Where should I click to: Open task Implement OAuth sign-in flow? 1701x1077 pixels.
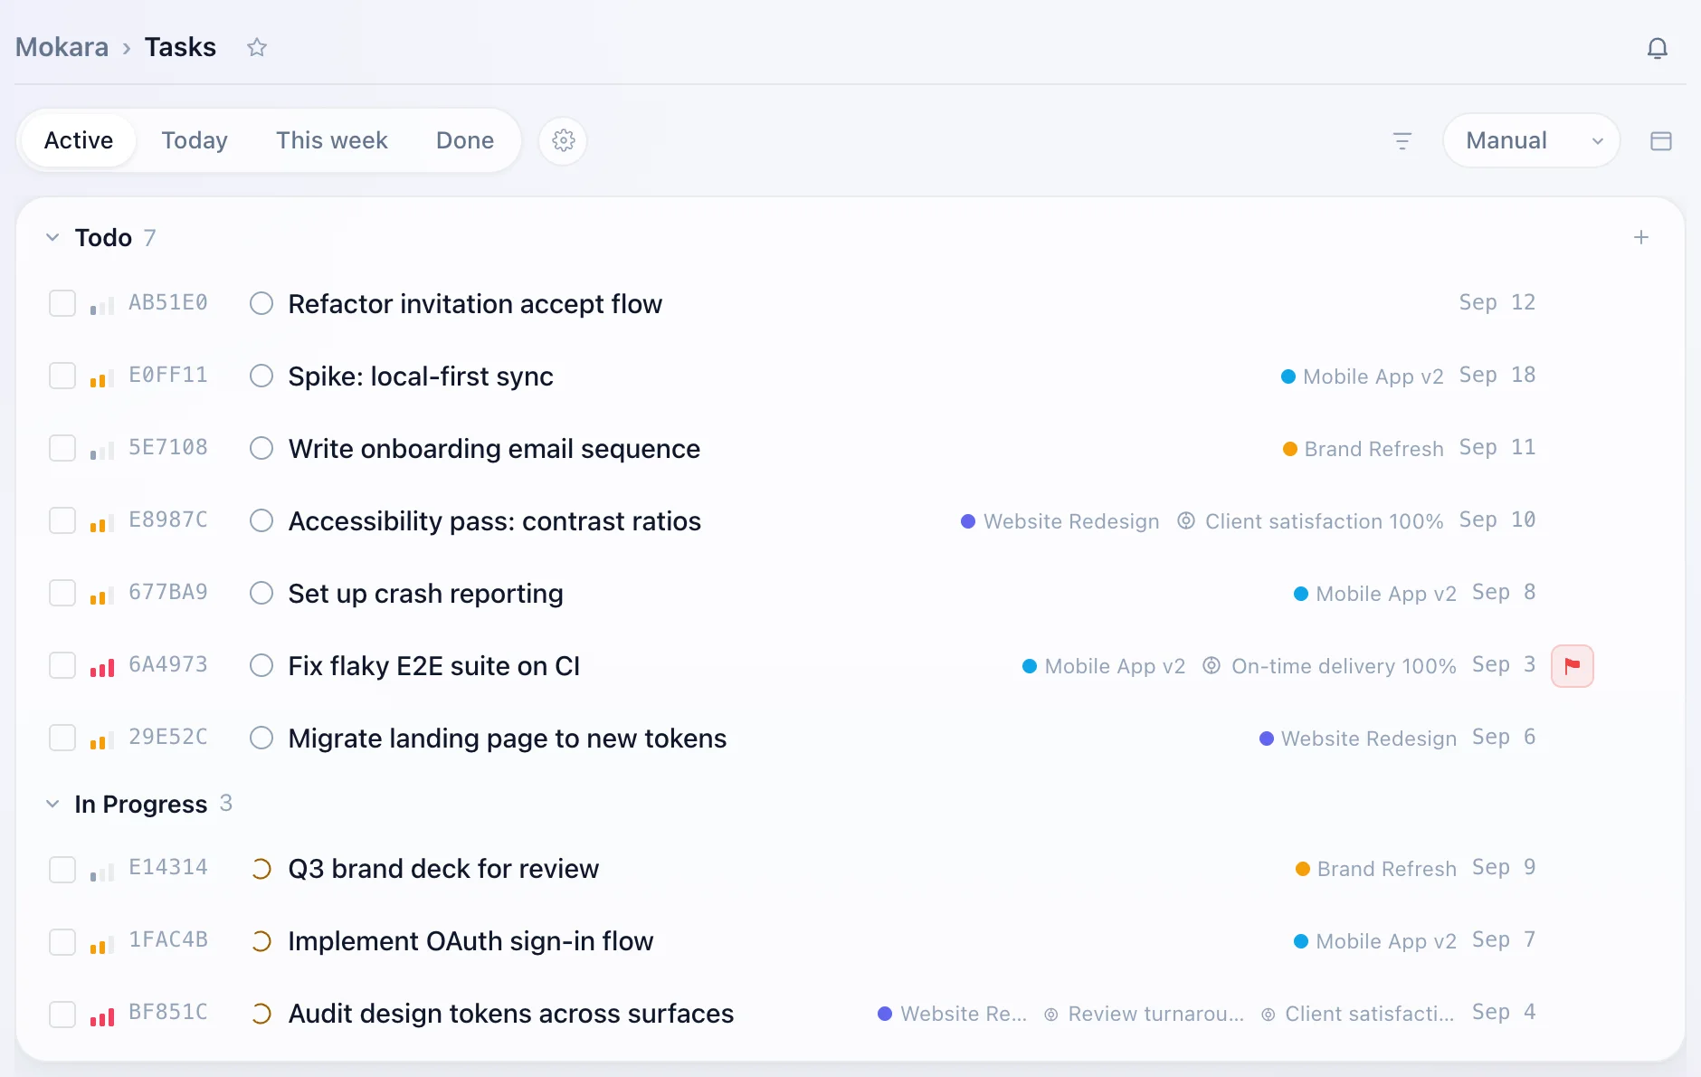[x=470, y=941]
